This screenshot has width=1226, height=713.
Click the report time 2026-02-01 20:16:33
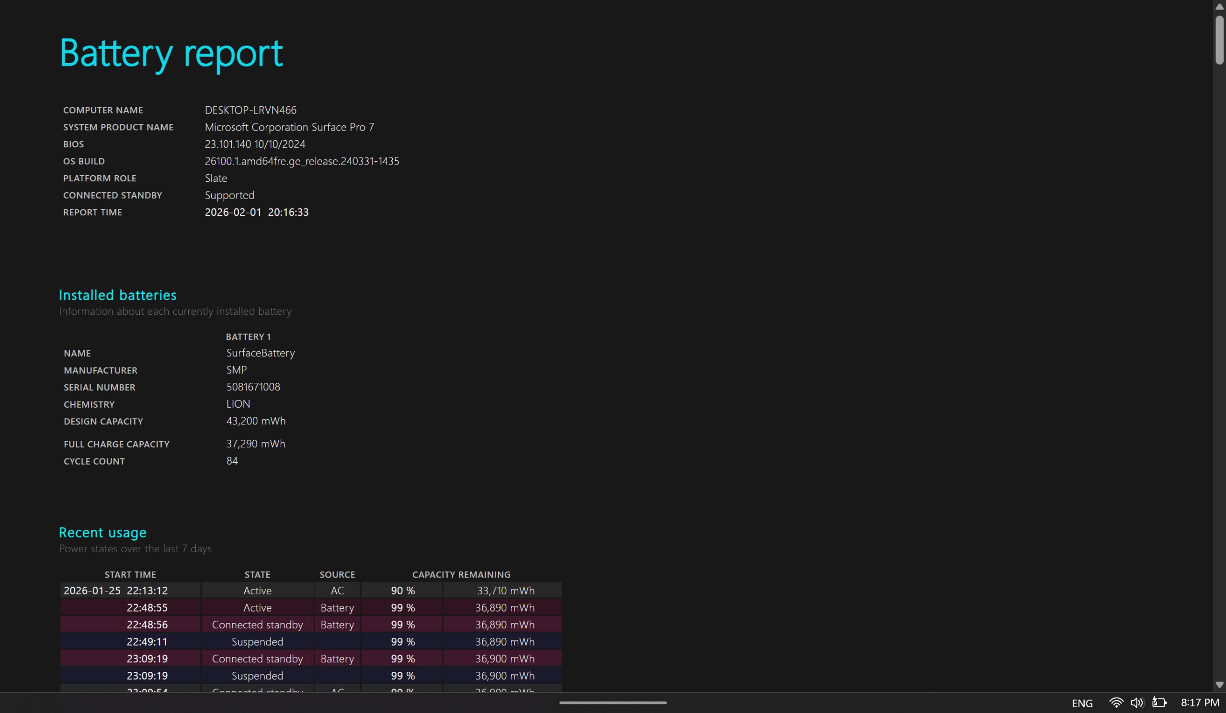(256, 212)
